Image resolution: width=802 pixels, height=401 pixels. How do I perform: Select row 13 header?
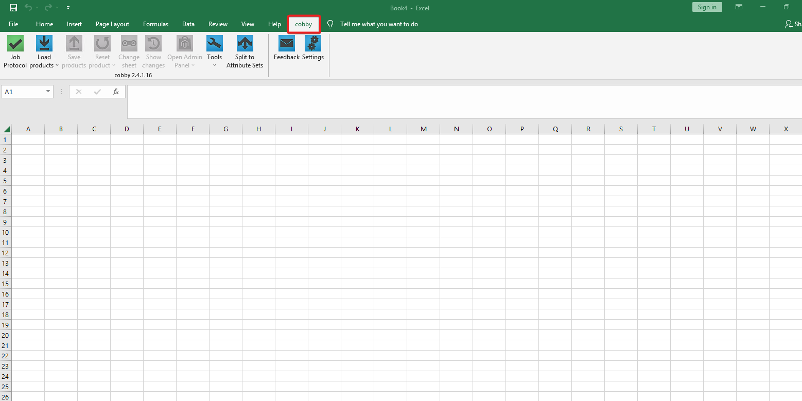tap(6, 263)
